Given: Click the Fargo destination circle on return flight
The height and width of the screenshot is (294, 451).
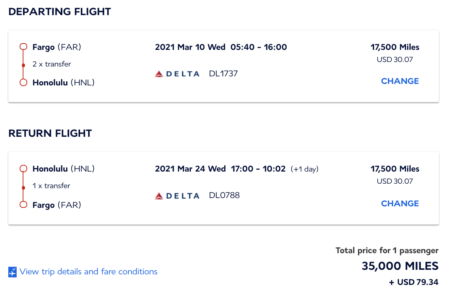Looking at the screenshot, I should (x=23, y=204).
